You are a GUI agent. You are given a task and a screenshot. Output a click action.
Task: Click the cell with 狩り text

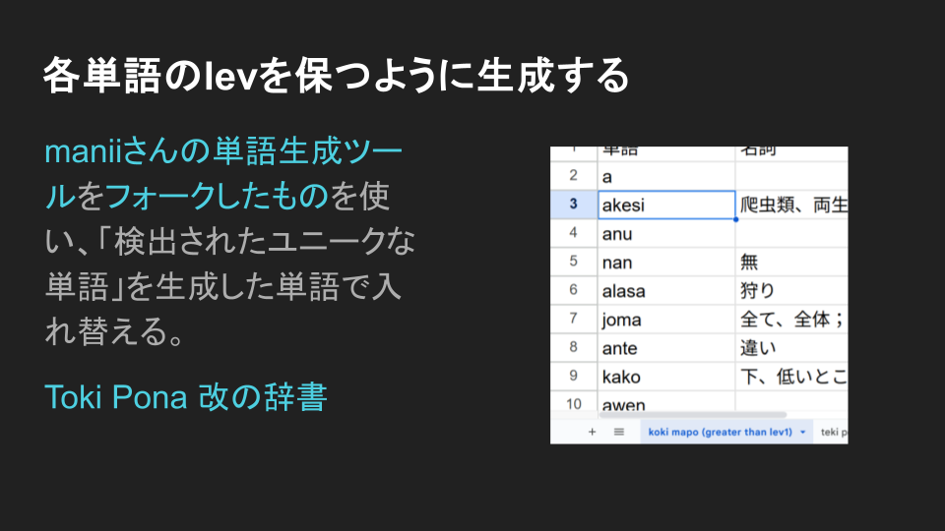[x=790, y=290]
